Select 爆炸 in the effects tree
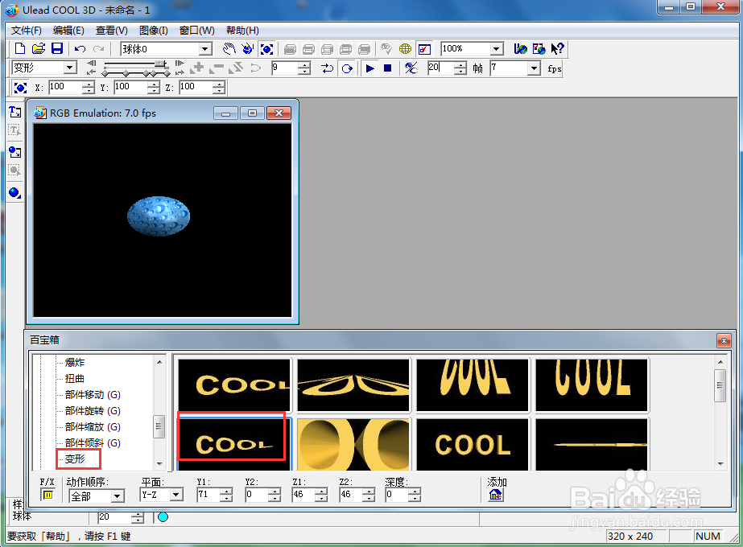Screen dimensions: 743x547 point(74,363)
